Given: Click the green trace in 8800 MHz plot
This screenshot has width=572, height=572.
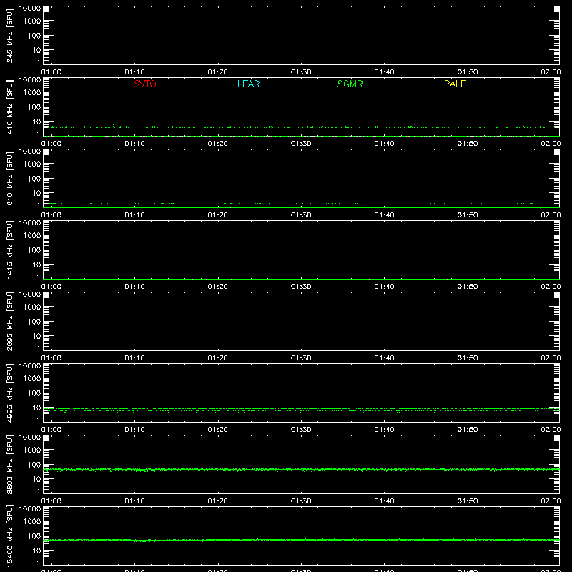Looking at the screenshot, I should 301,470.
